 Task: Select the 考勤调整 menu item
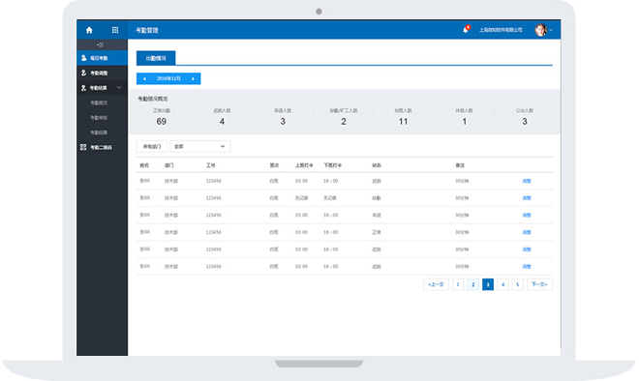tap(102, 73)
